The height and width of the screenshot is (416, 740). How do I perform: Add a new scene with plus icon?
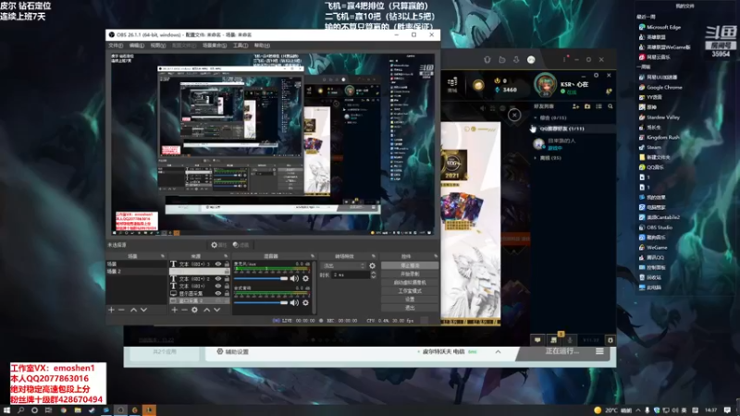click(111, 310)
